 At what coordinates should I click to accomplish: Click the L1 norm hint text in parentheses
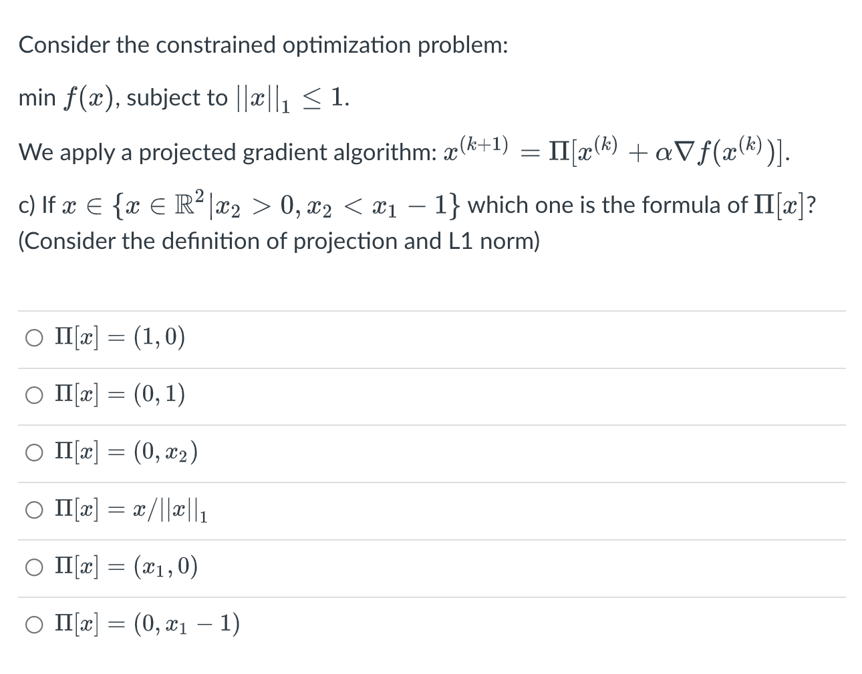pyautogui.click(x=279, y=241)
